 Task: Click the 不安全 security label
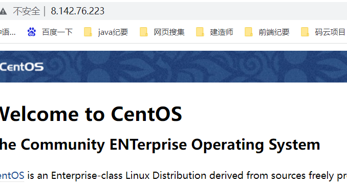coord(27,11)
